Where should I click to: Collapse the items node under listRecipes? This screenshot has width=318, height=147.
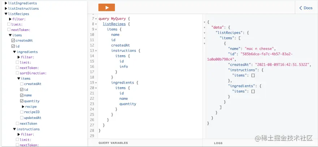coord(10,35)
